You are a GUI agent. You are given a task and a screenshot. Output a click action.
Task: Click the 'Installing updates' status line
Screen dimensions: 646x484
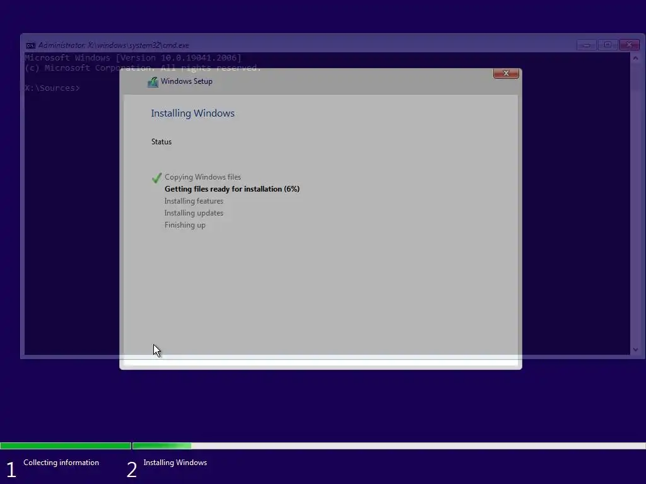pos(194,213)
